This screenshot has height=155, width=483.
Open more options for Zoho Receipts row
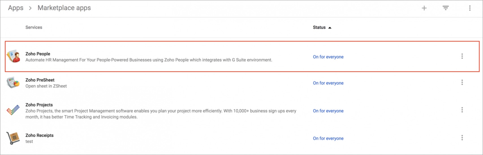coord(462,138)
